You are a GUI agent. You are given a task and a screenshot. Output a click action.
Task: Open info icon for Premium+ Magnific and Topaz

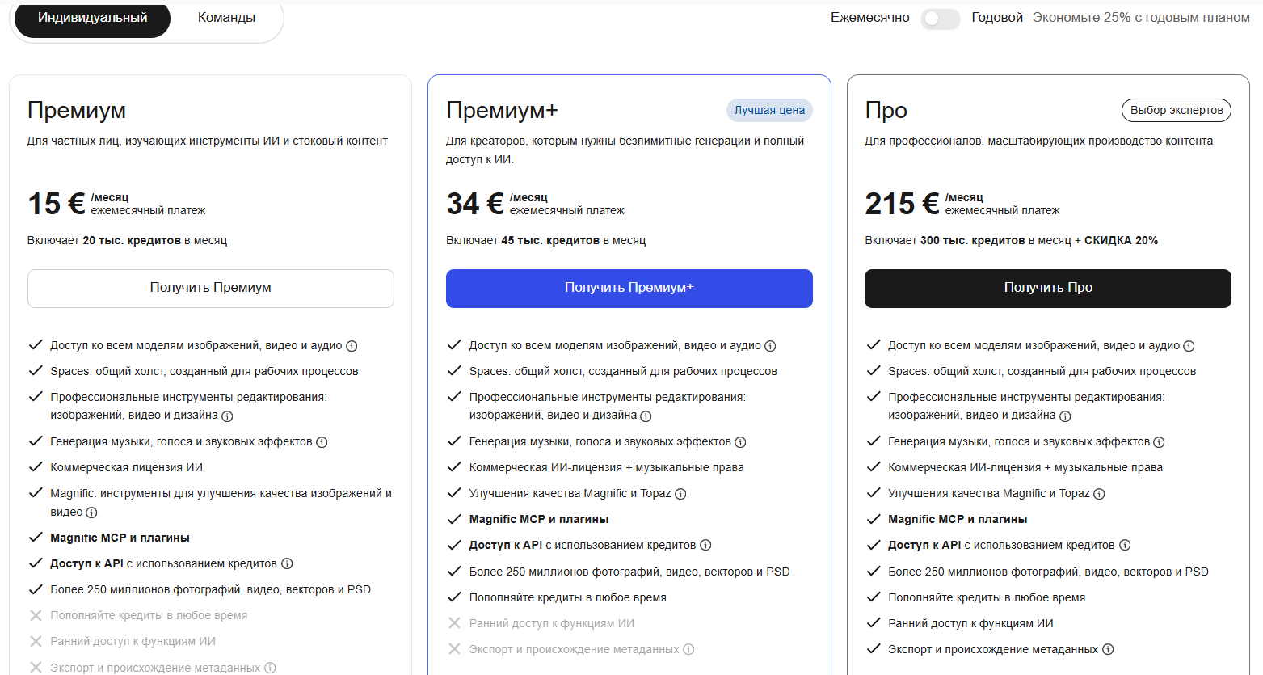pyautogui.click(x=680, y=494)
